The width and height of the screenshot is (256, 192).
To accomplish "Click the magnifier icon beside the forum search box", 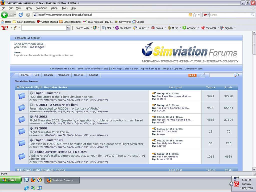I will pos(236,75).
